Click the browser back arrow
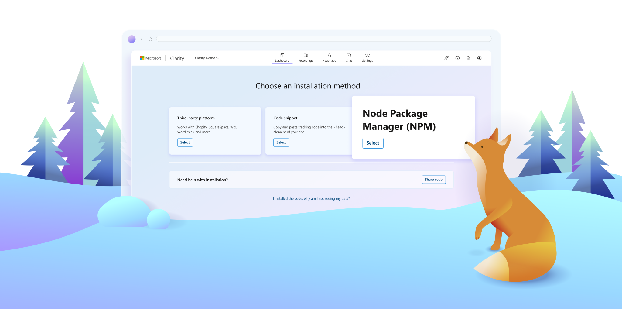Viewport: 622px width, 309px height. (x=142, y=39)
